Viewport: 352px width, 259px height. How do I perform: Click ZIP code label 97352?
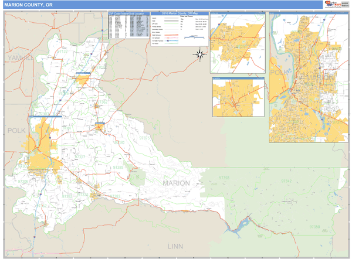[x=42, y=206]
